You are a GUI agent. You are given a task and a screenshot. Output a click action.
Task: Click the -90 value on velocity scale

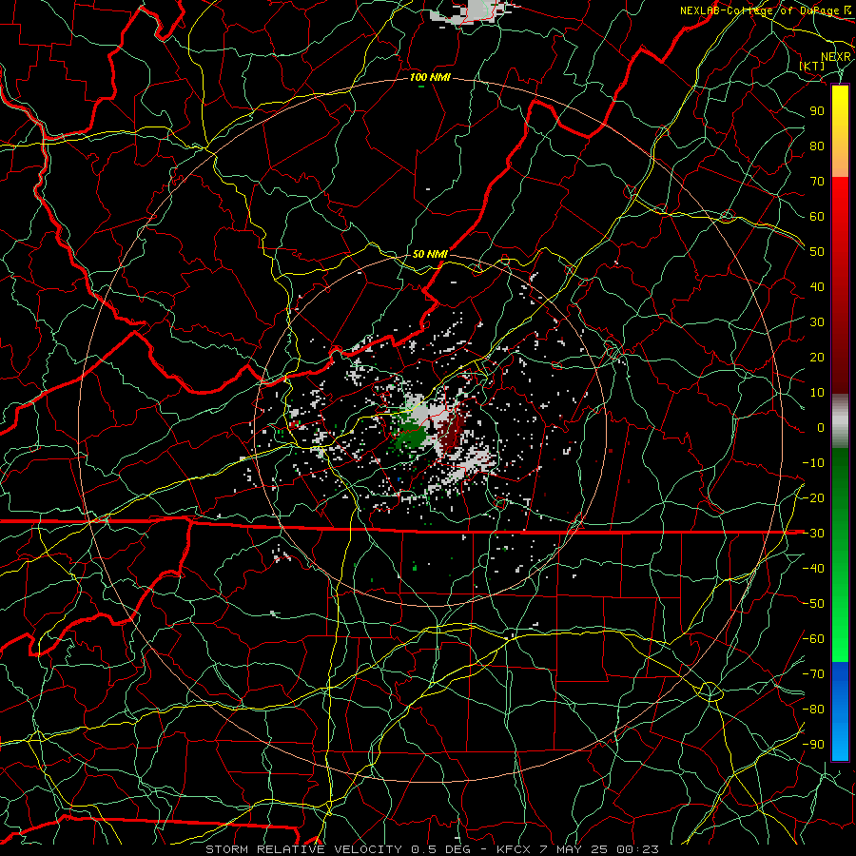pos(813,744)
